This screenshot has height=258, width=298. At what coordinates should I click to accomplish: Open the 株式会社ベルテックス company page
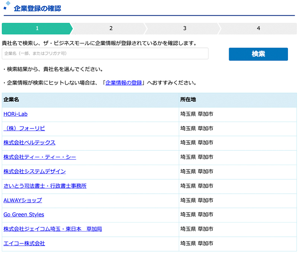pos(29,143)
